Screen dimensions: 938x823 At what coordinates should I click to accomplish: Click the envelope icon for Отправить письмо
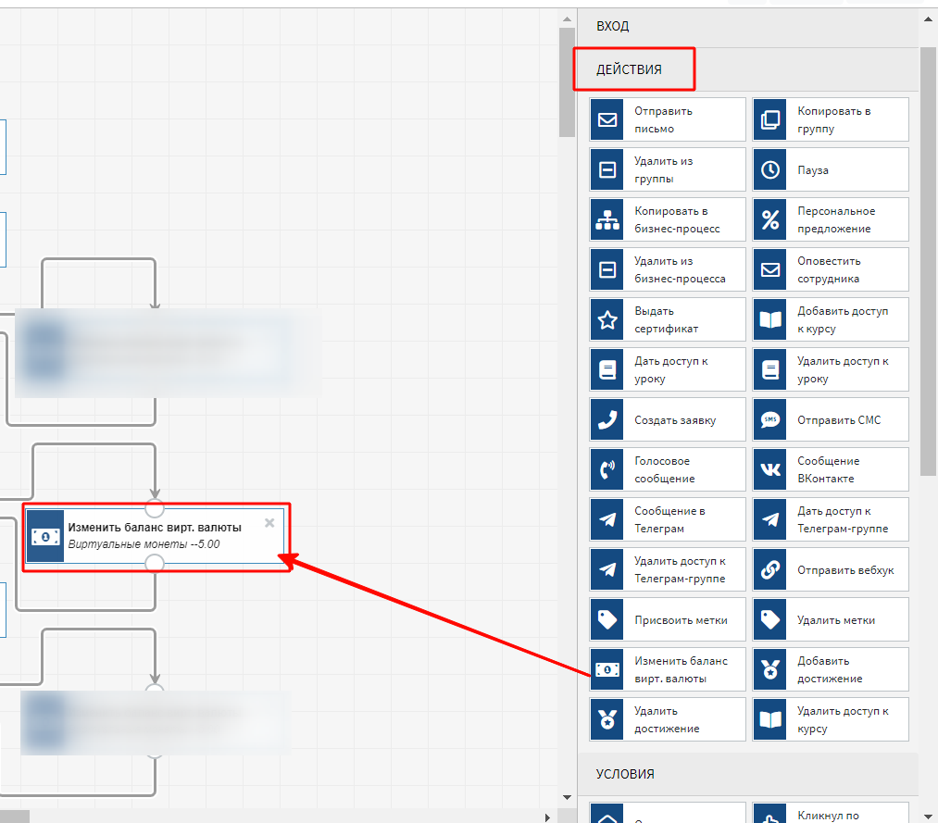pos(607,119)
